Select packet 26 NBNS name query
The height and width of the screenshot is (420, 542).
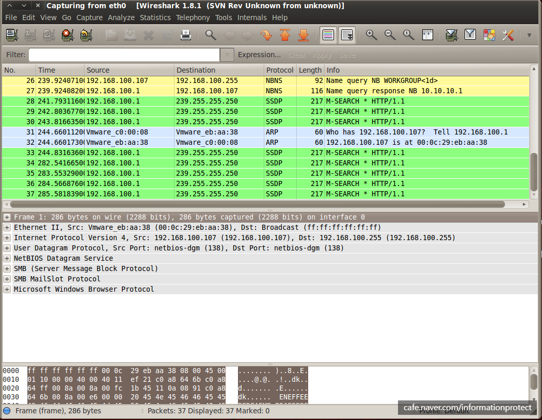(265, 80)
